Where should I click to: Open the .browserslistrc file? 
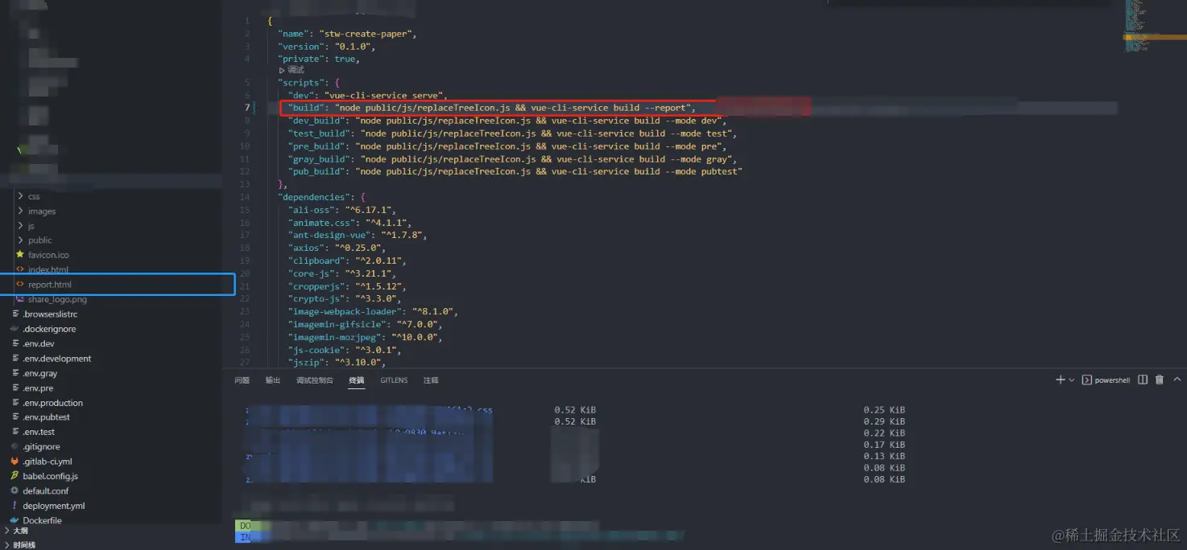pyautogui.click(x=50, y=314)
